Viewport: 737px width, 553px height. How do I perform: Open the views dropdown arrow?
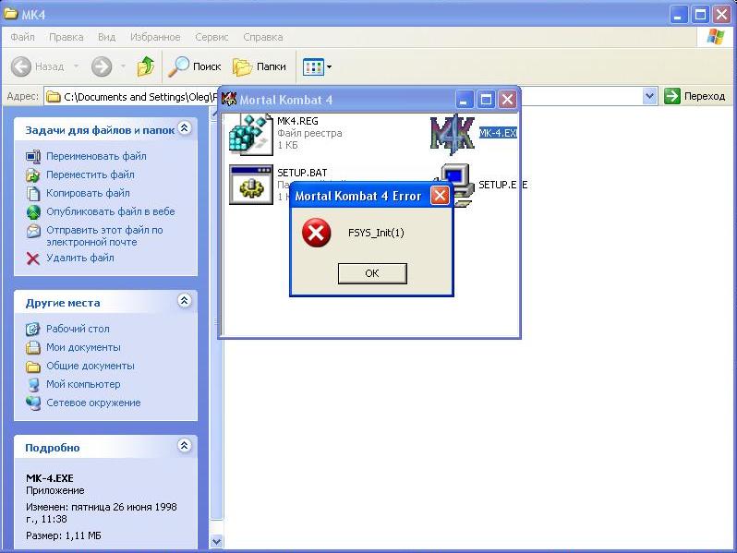click(329, 66)
